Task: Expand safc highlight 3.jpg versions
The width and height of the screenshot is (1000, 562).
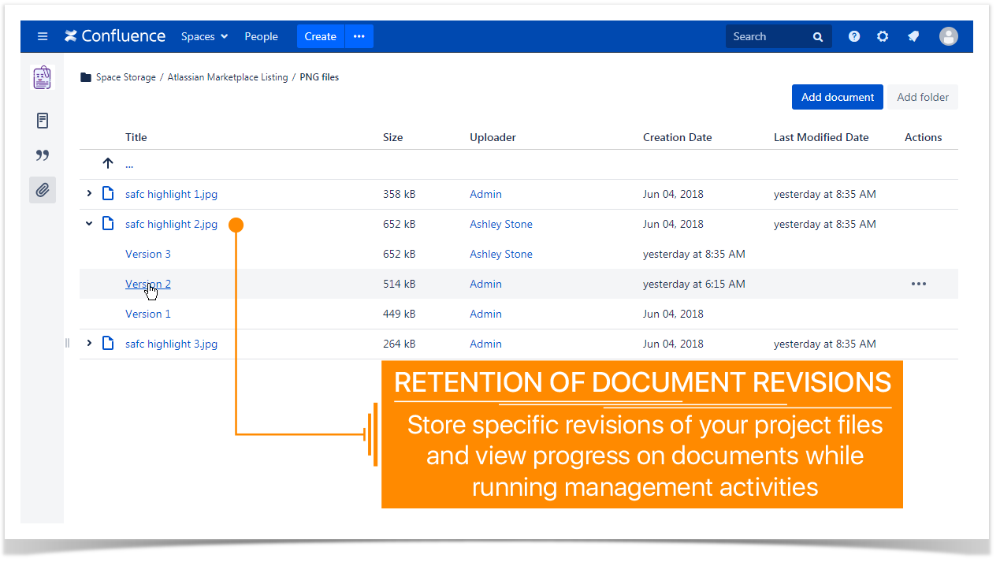Action: (89, 343)
